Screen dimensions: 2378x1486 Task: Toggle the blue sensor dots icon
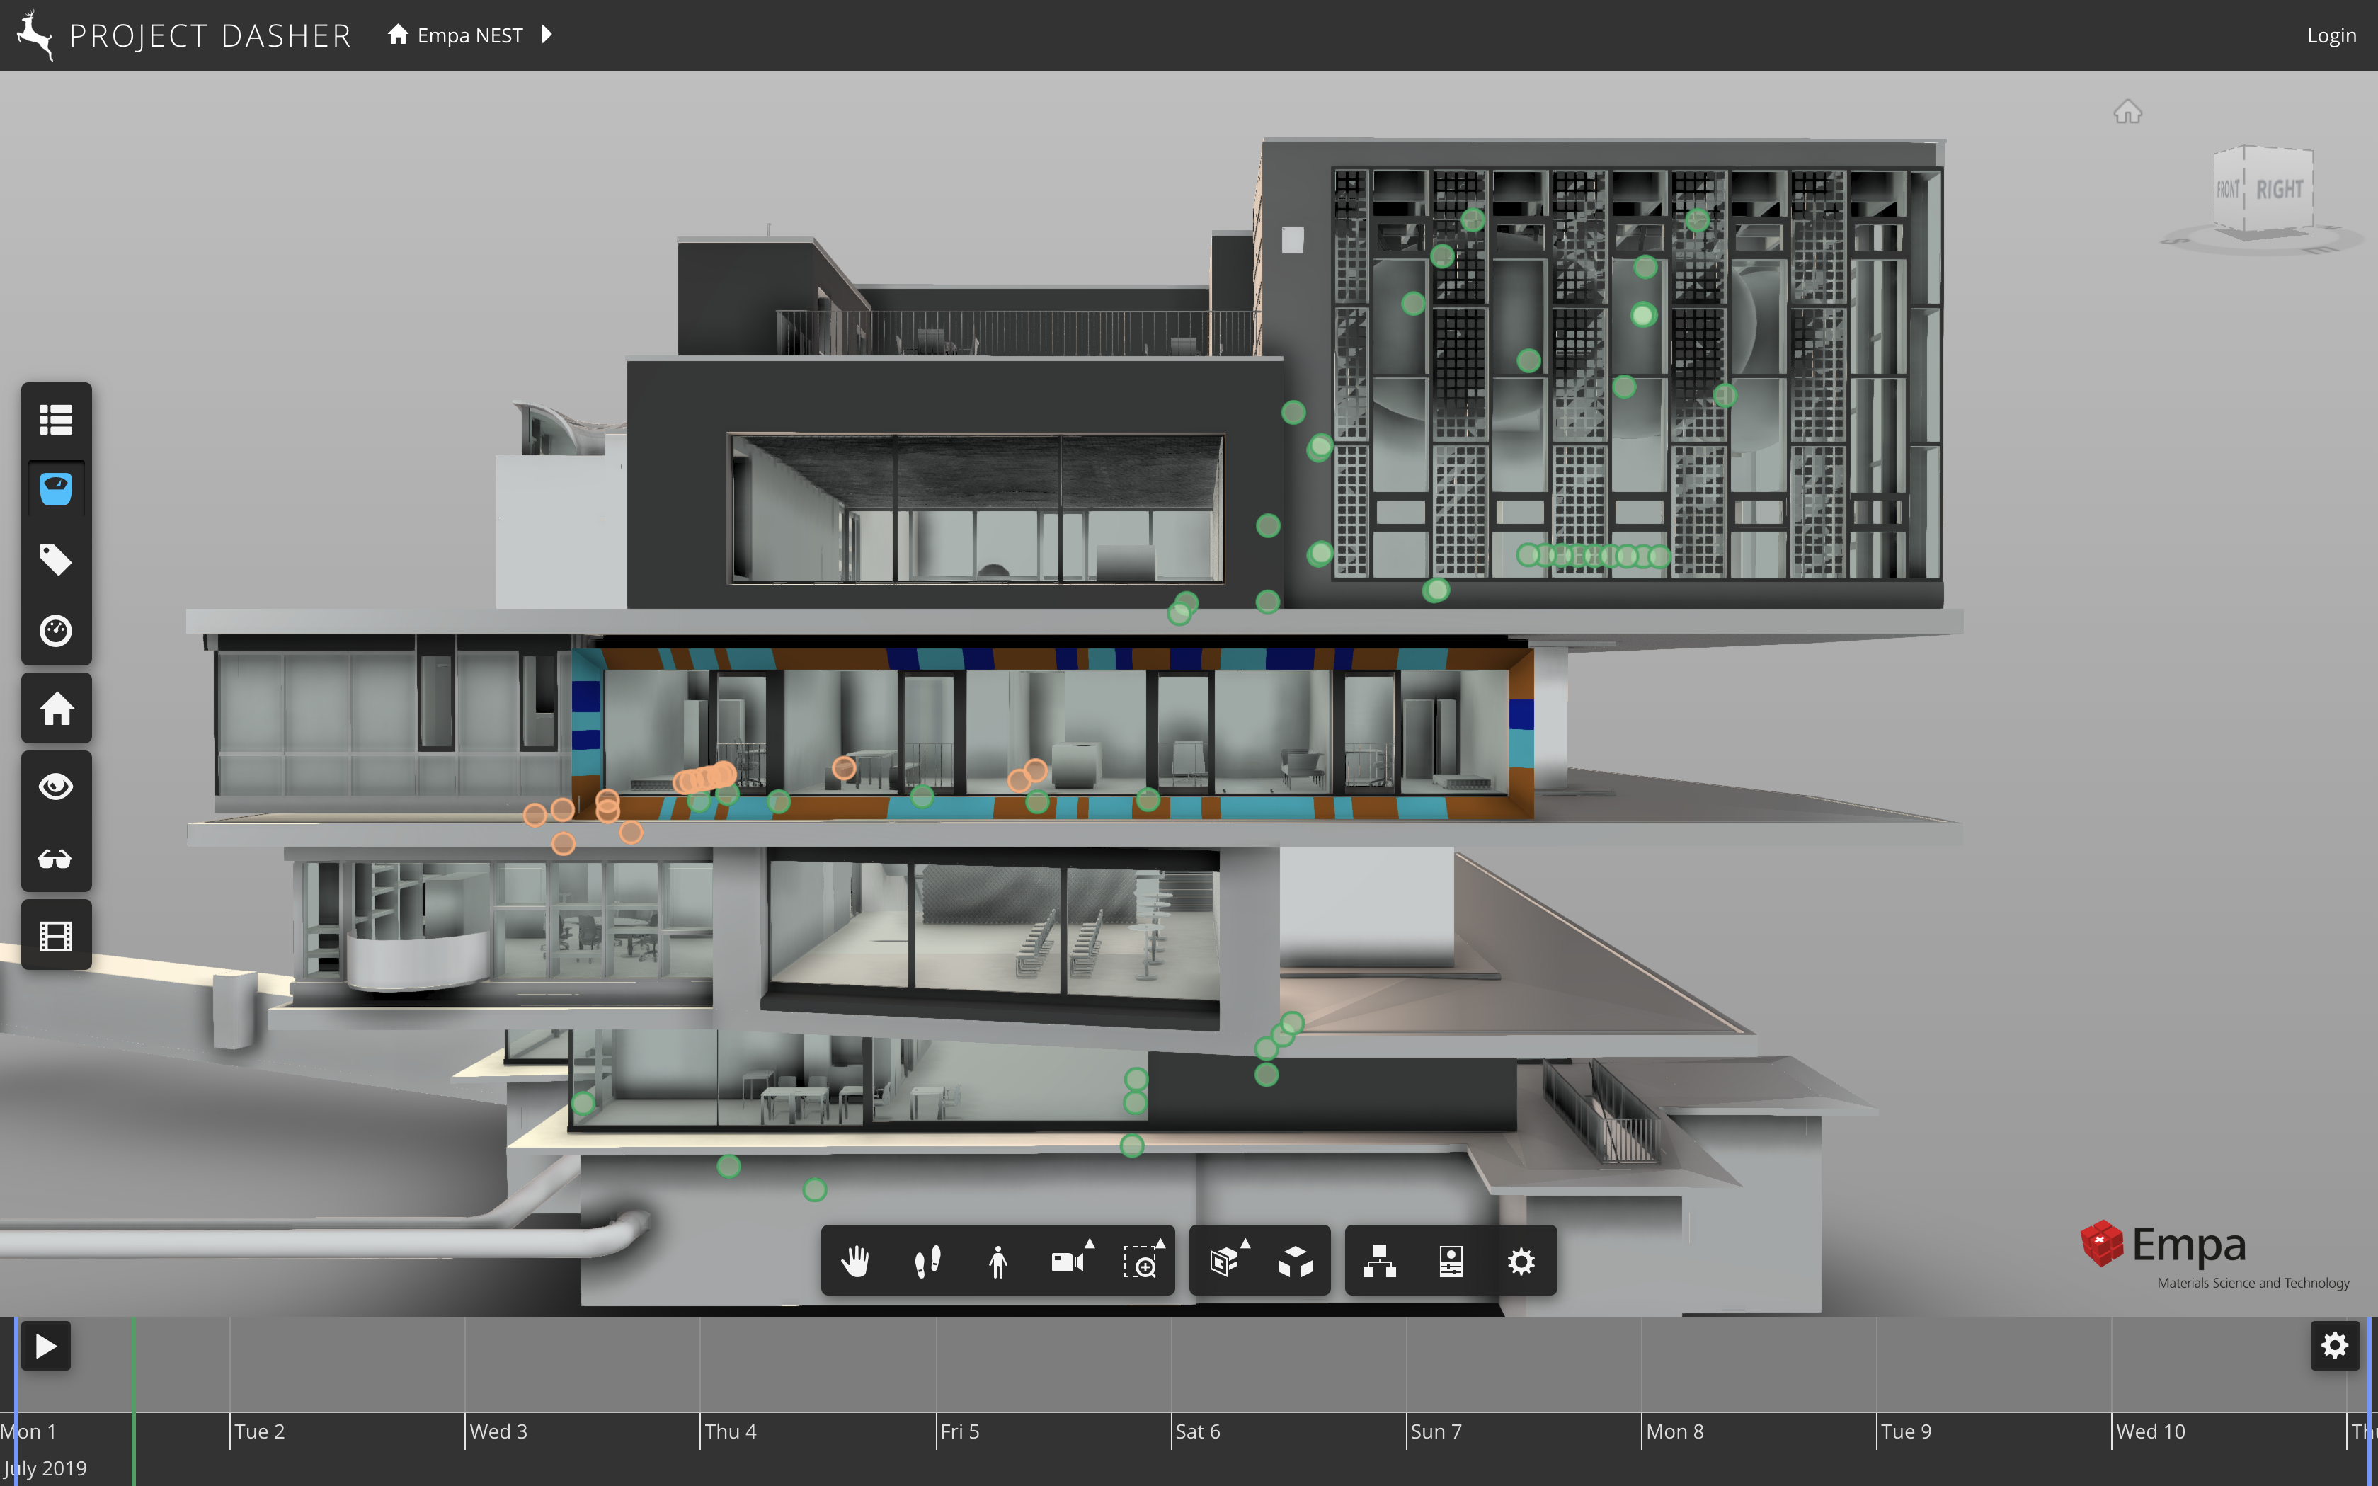coord(56,488)
